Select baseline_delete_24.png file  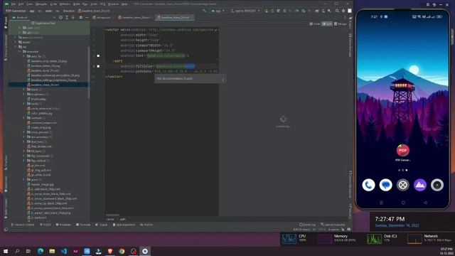pos(45,66)
